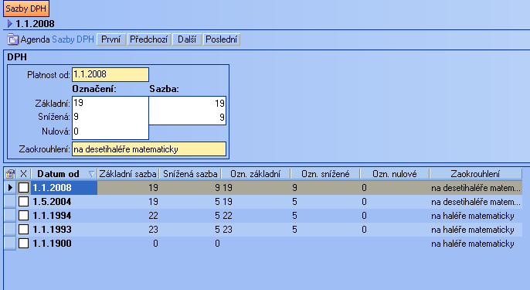
Task: Select the 1.1.1993 date cell
Action: [64, 230]
